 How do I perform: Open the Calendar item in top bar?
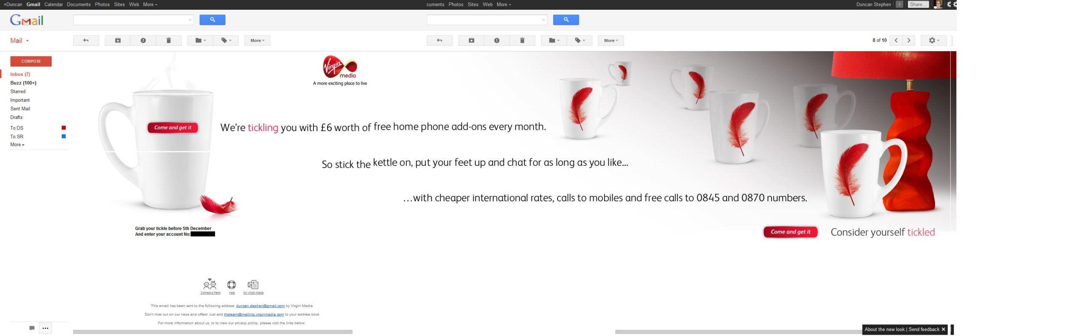(x=53, y=5)
